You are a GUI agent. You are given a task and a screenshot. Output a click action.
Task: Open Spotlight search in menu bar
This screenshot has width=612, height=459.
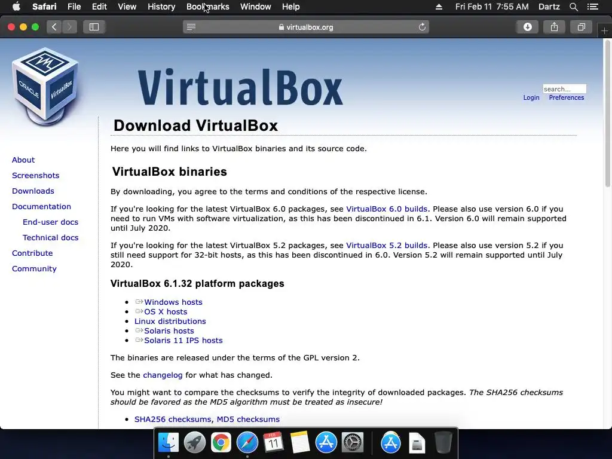[x=573, y=7]
